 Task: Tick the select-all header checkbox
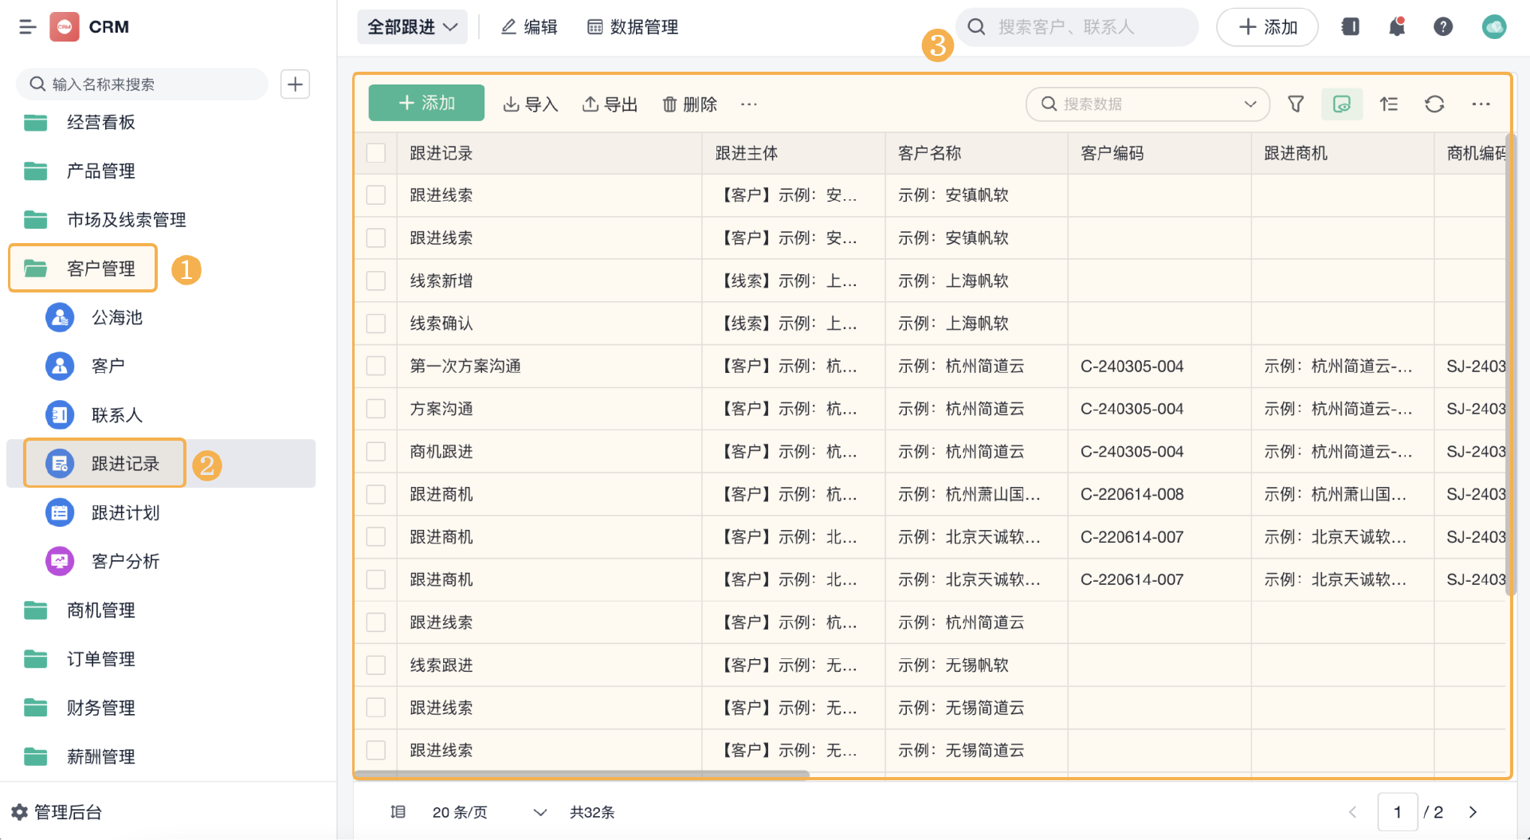(x=376, y=153)
